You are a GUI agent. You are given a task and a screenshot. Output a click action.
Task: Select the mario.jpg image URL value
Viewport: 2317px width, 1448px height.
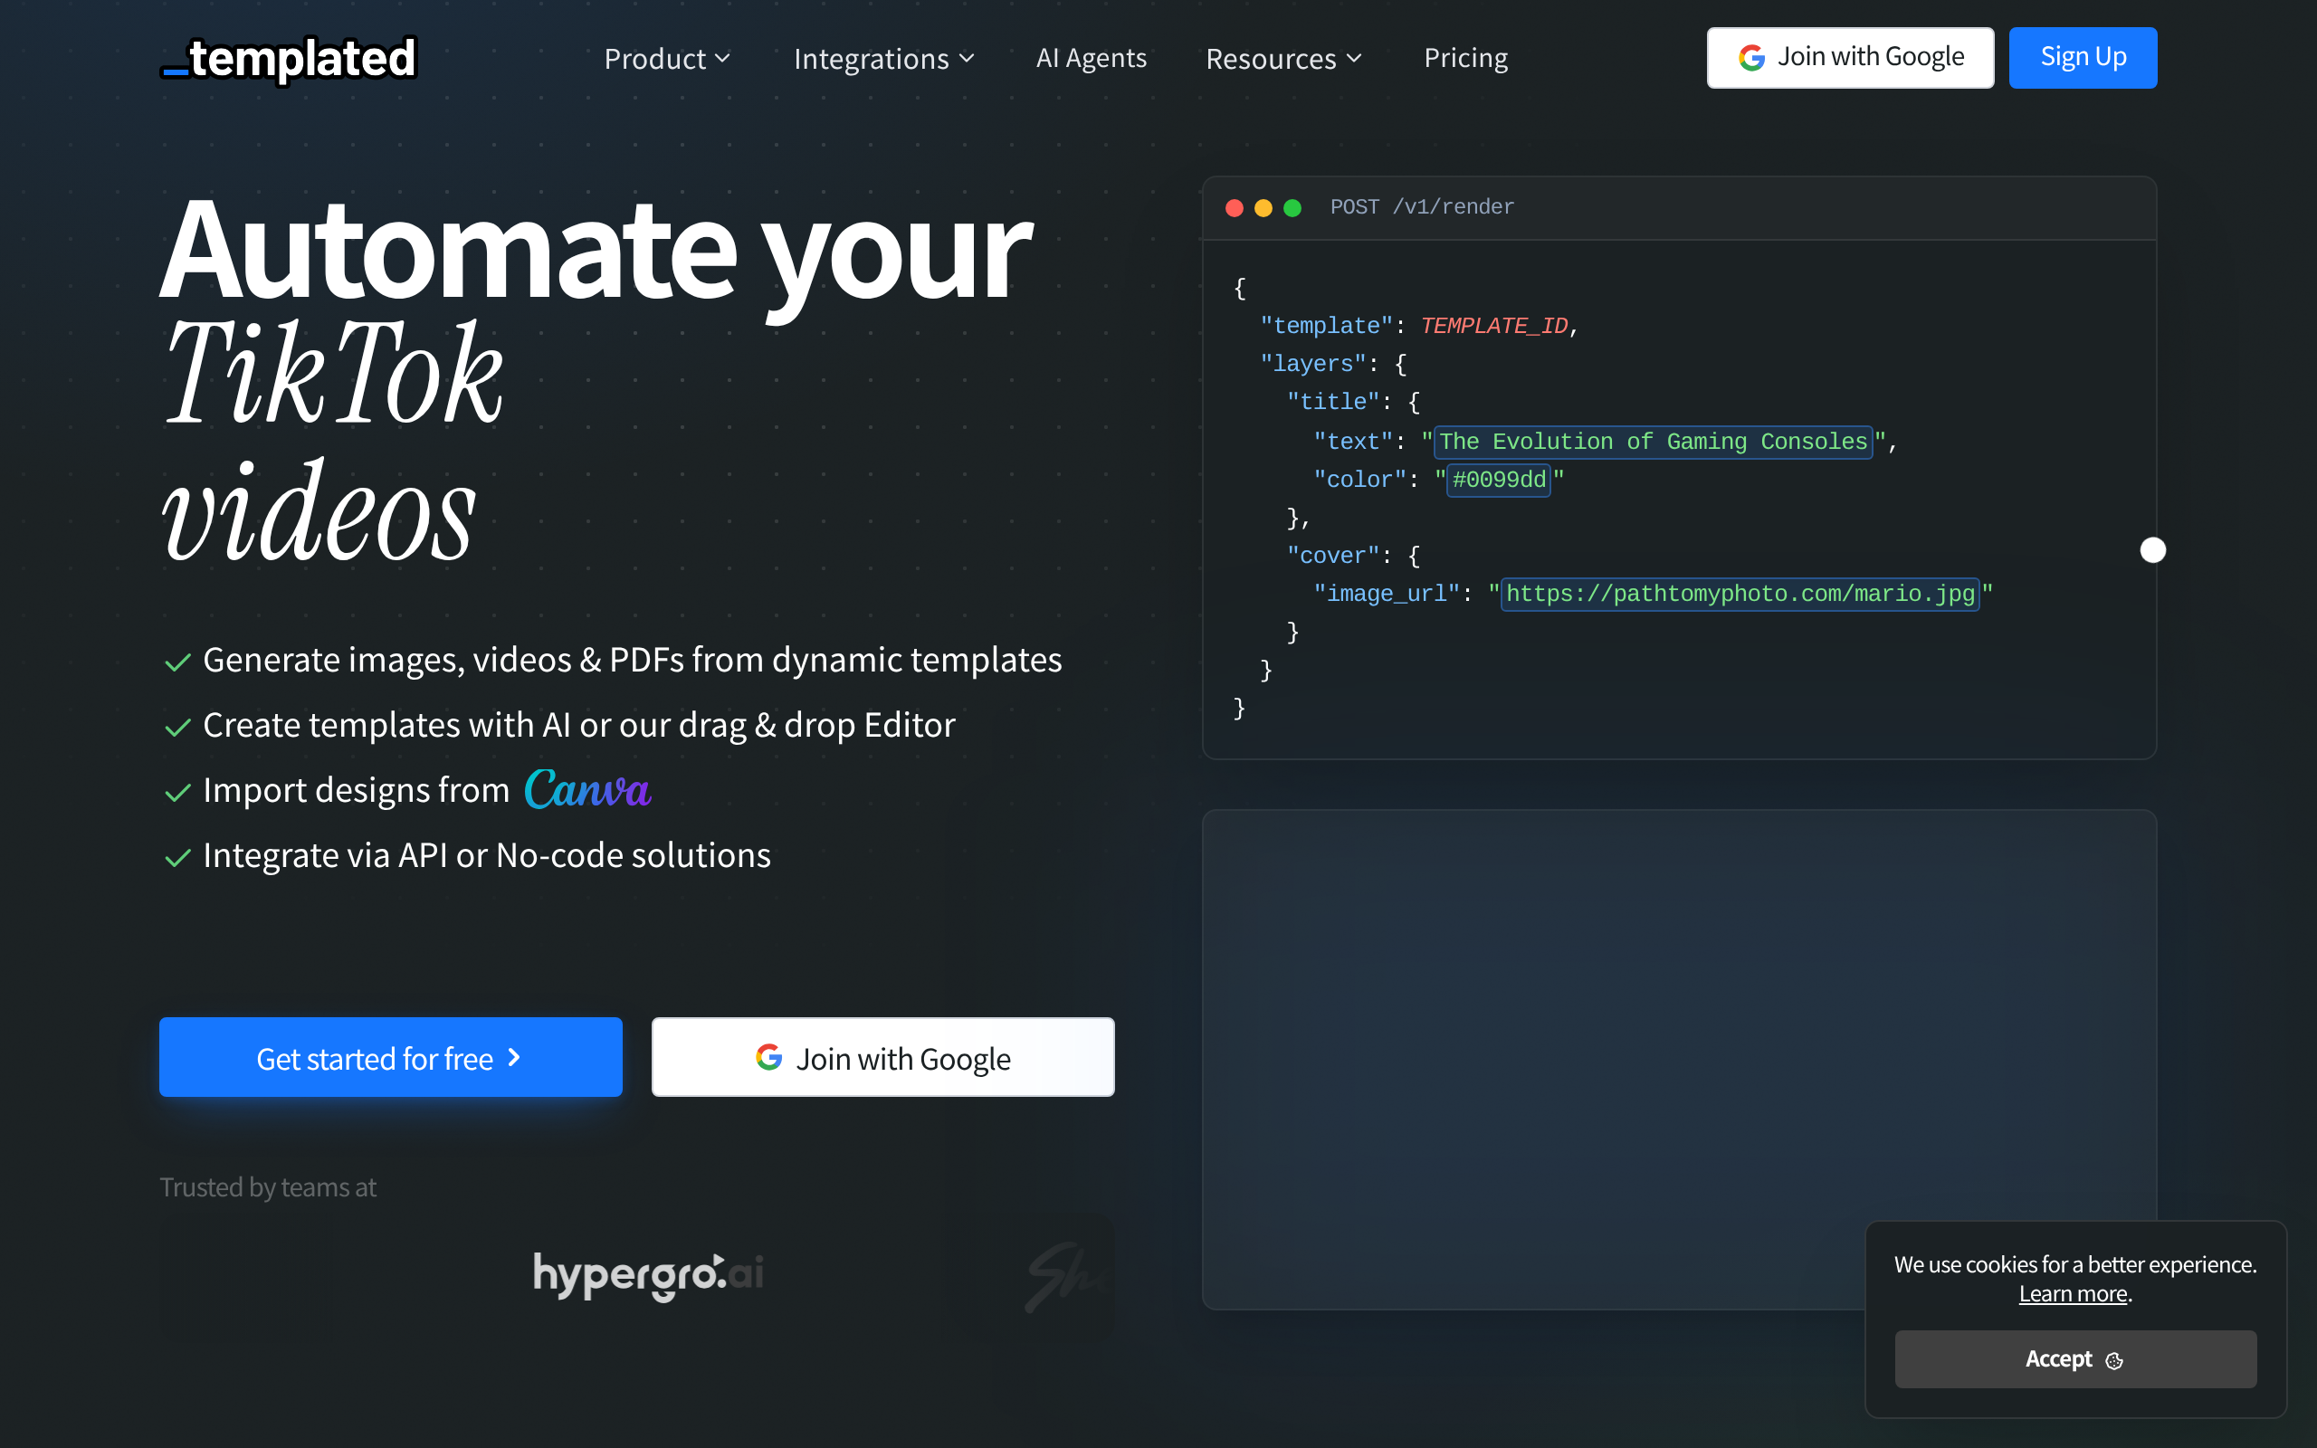pos(1740,594)
